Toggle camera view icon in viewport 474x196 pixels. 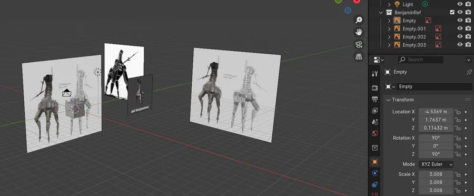pyautogui.click(x=359, y=44)
